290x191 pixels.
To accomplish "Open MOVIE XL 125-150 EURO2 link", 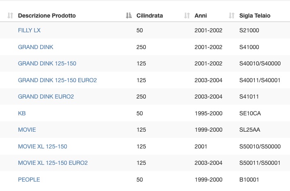I will [53, 163].
